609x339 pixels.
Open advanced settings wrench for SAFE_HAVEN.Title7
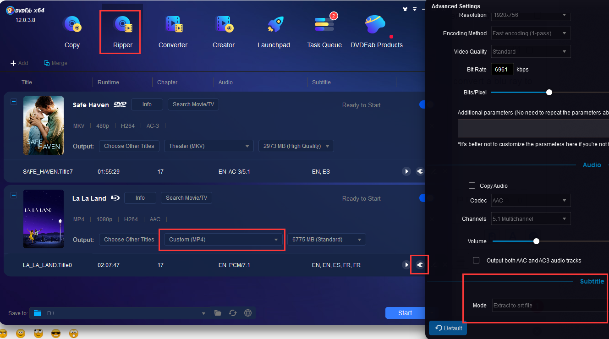[x=419, y=171]
